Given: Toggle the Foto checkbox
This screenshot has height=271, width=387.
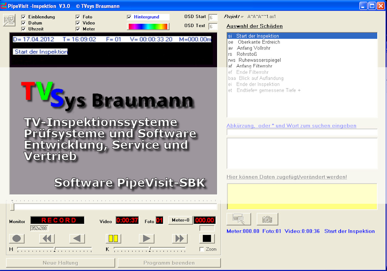Looking at the screenshot, I should click(x=78, y=17).
